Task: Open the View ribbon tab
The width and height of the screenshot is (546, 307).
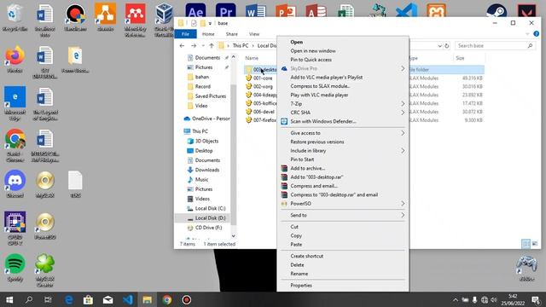Action: click(x=254, y=34)
